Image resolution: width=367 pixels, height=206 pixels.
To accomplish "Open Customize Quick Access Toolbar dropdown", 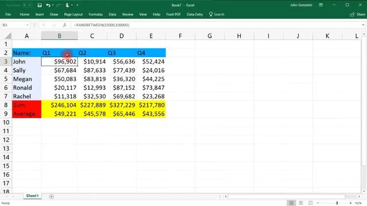I will pos(77,5).
